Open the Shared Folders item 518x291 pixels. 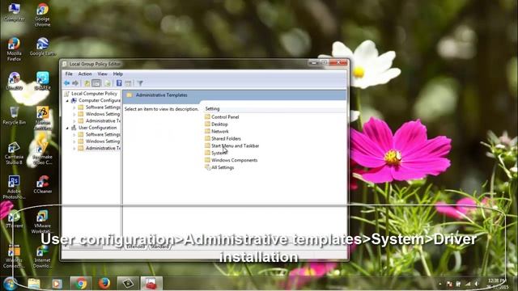pos(226,138)
